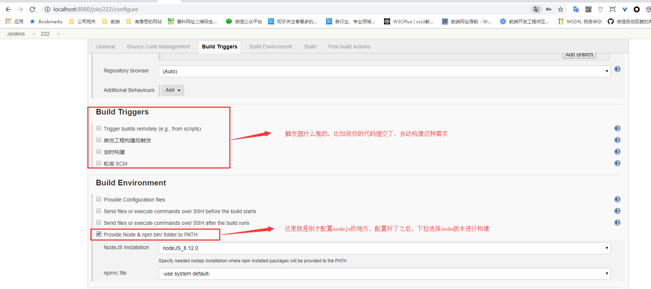The width and height of the screenshot is (651, 289).
Task: Open the NodeJS Installation dropdown
Action: click(384, 248)
